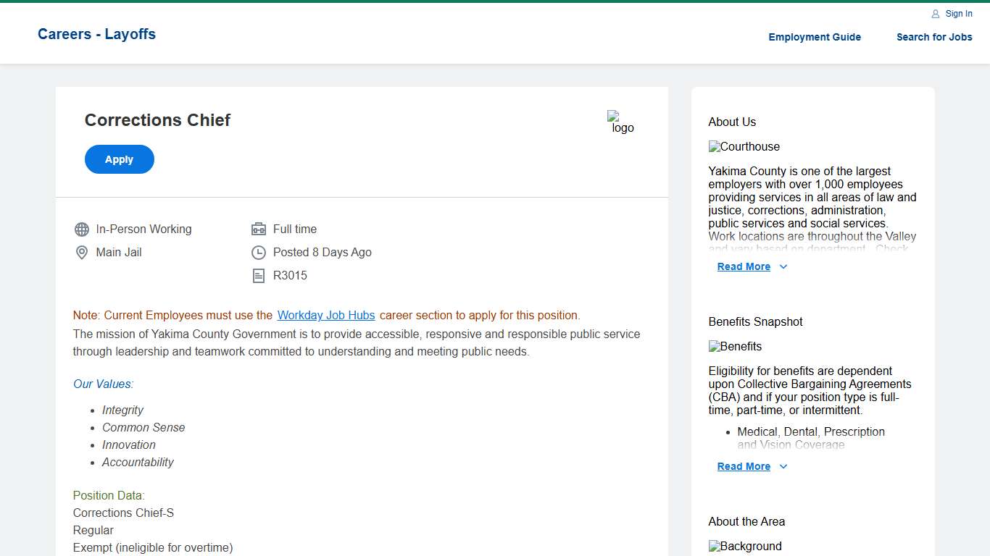Click the Background image in About the Area
990x556 pixels.
click(745, 547)
